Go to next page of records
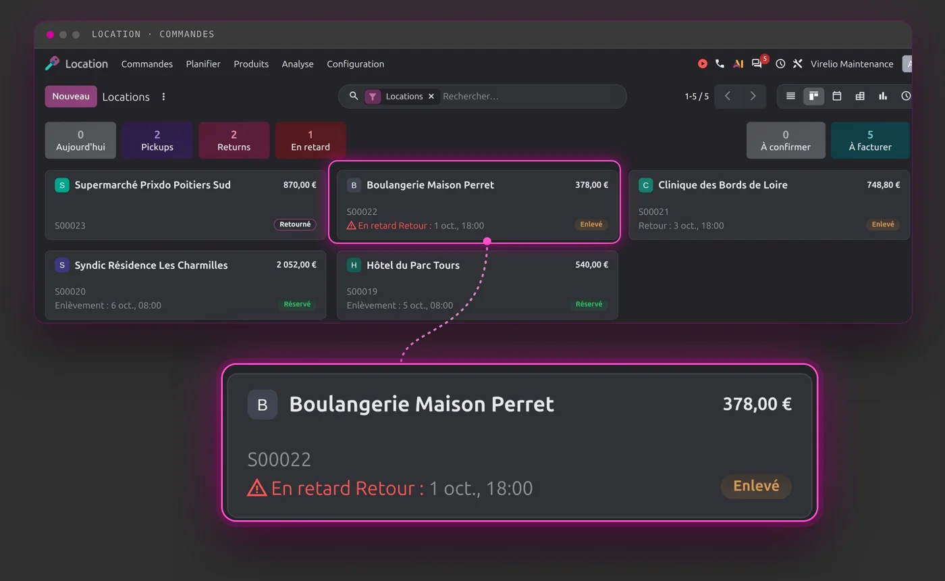The image size is (945, 581). (x=753, y=96)
